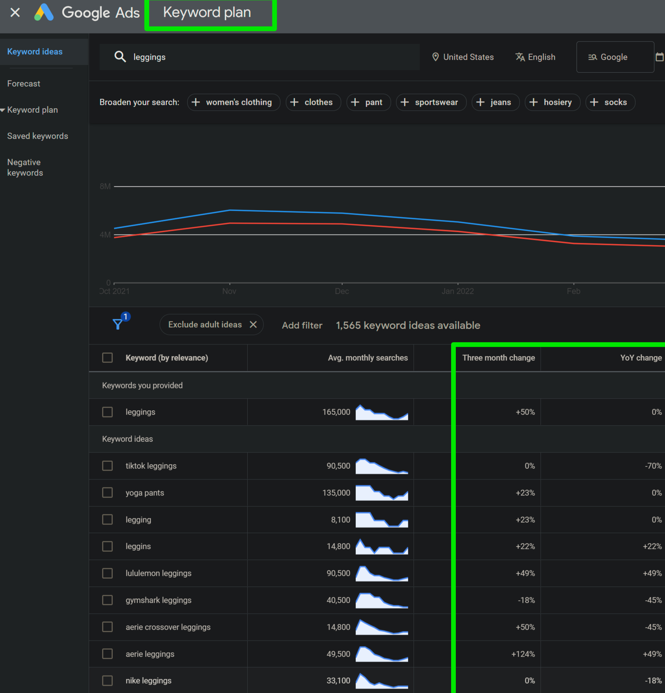Check the tiktok leggings checkbox
This screenshot has height=693, width=665.
tap(107, 466)
